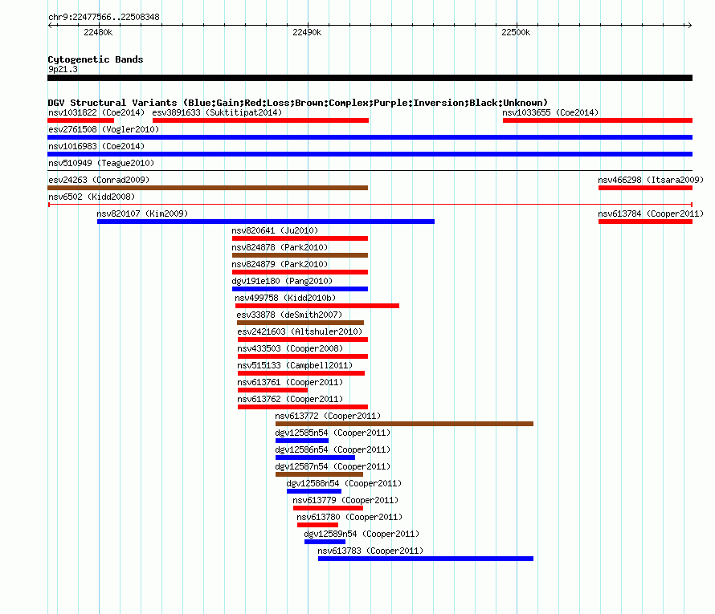Screen dimensions: 715x614
Task: Click the nsv613762 (Cooper2011) label
Action: pos(290,399)
